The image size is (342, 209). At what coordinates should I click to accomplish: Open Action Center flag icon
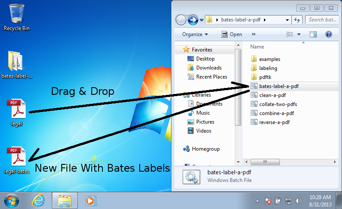tap(267, 201)
